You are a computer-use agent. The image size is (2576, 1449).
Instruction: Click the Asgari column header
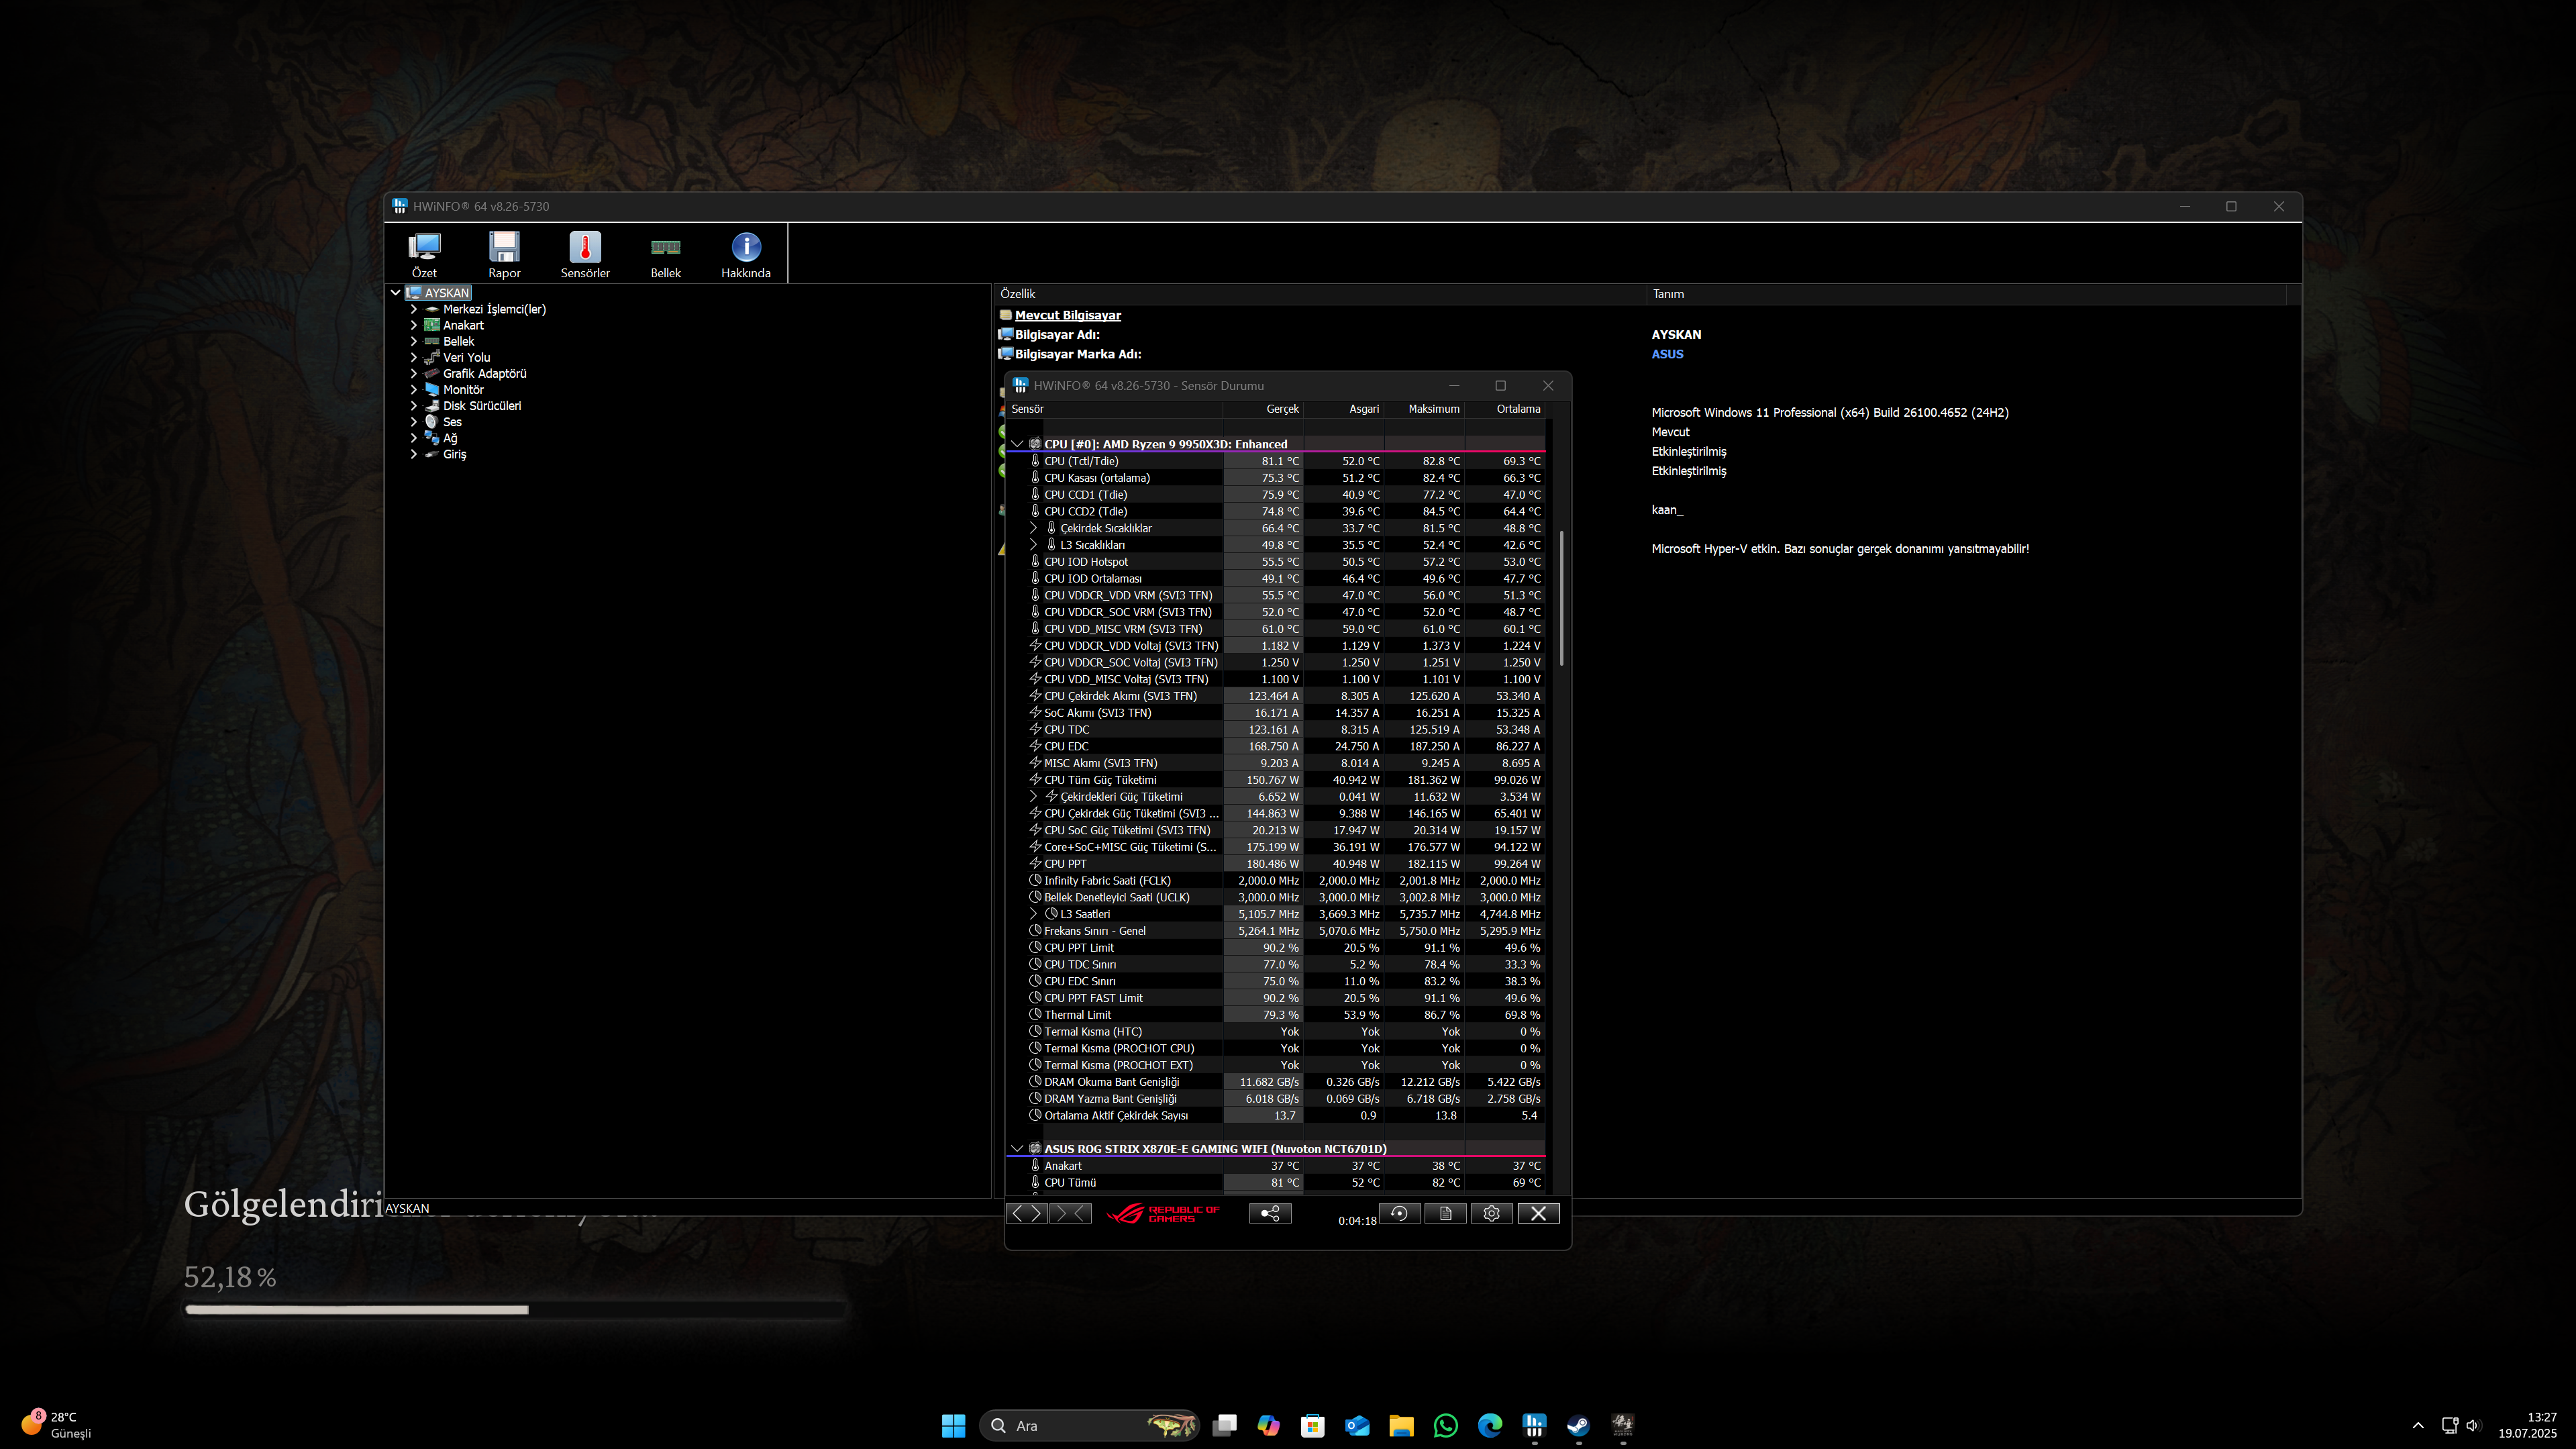pyautogui.click(x=1343, y=409)
